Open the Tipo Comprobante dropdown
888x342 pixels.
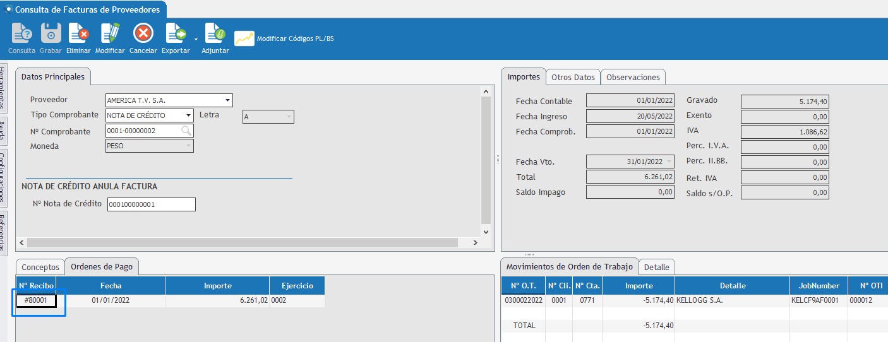(188, 115)
